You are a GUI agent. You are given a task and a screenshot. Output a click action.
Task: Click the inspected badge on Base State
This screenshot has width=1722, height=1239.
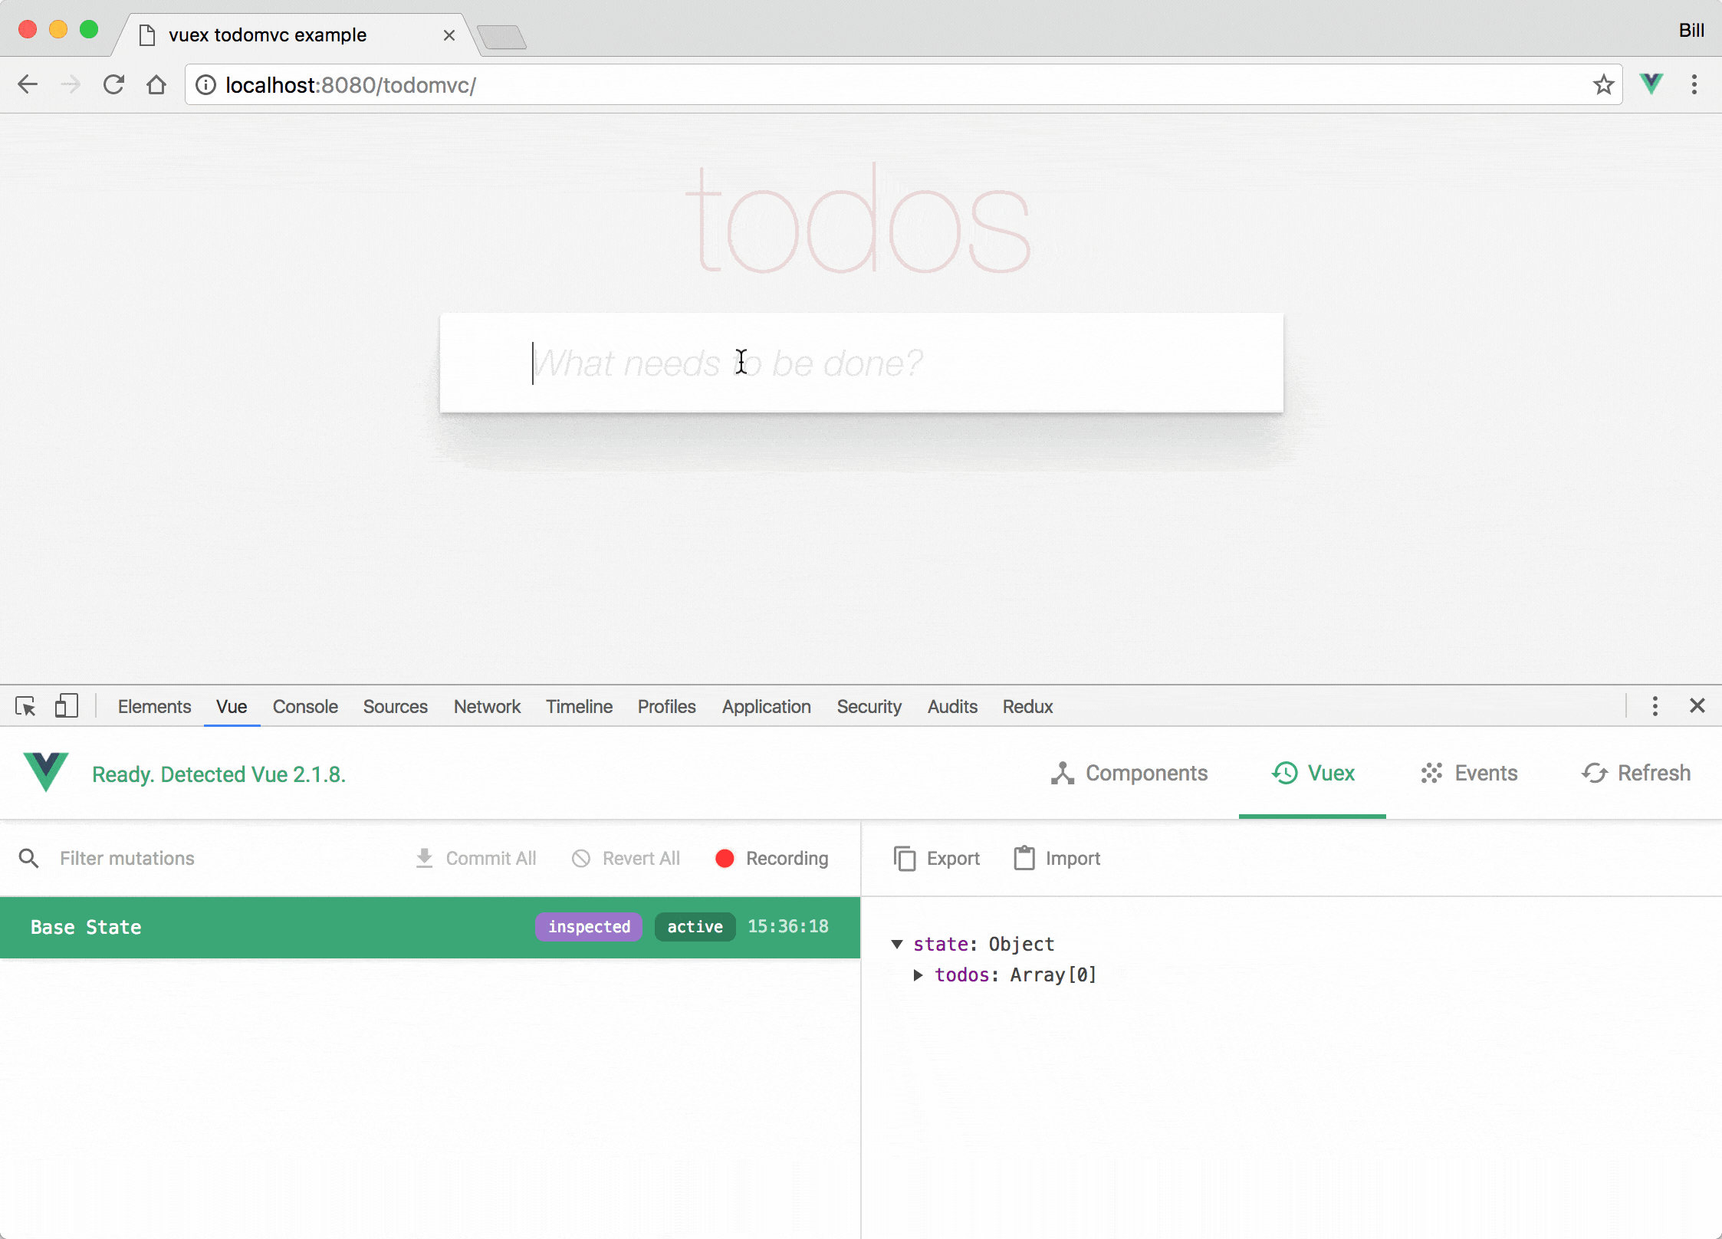[x=588, y=926]
